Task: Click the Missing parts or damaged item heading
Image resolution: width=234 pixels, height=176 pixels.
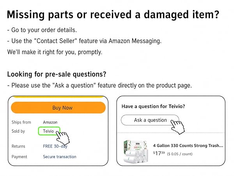Action: pos(113,15)
